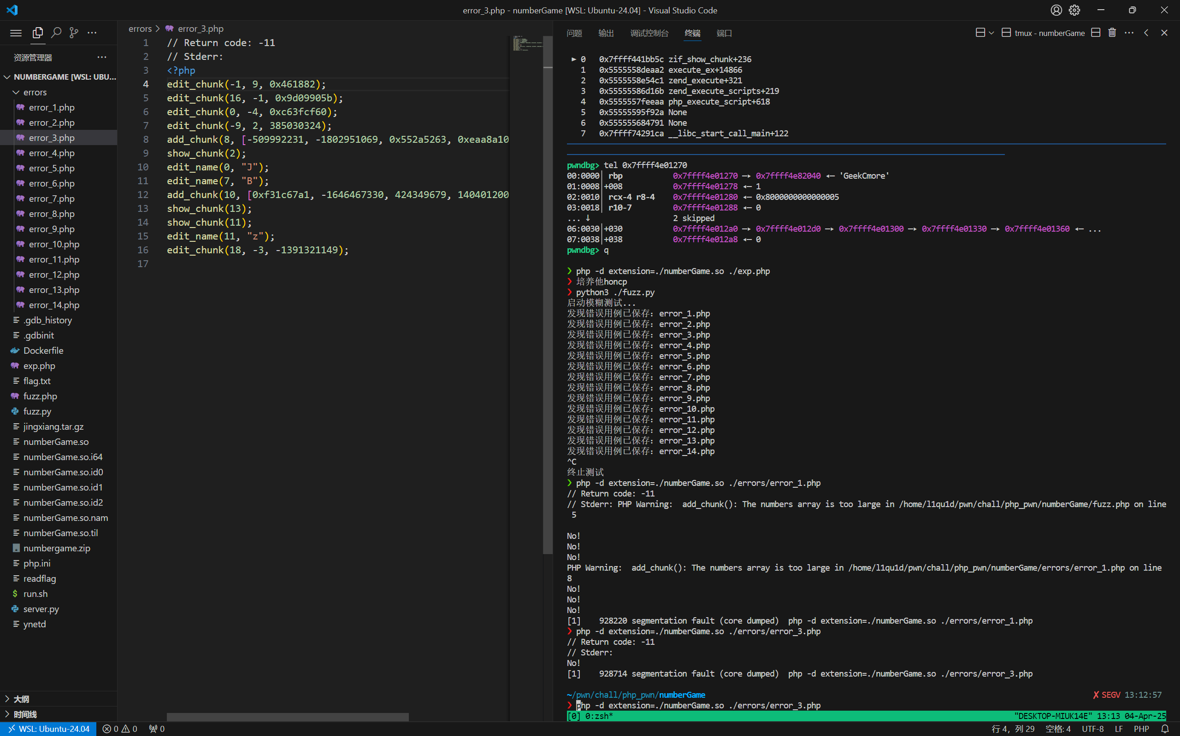
Task: Open fuzz.php file
Action: (59, 396)
